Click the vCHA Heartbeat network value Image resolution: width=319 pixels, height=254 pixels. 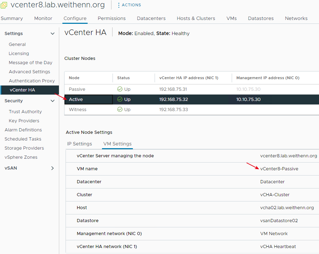coord(278,247)
